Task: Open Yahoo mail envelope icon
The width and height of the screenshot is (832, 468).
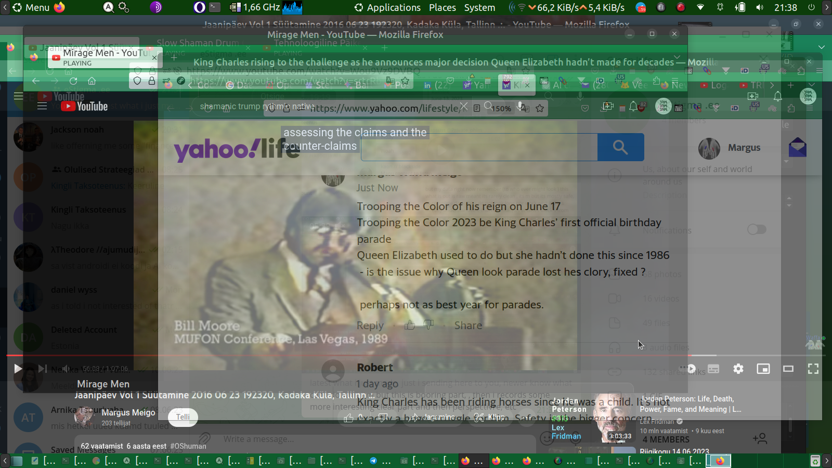Action: click(x=797, y=148)
